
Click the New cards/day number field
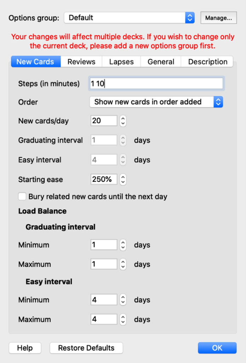[x=103, y=121]
